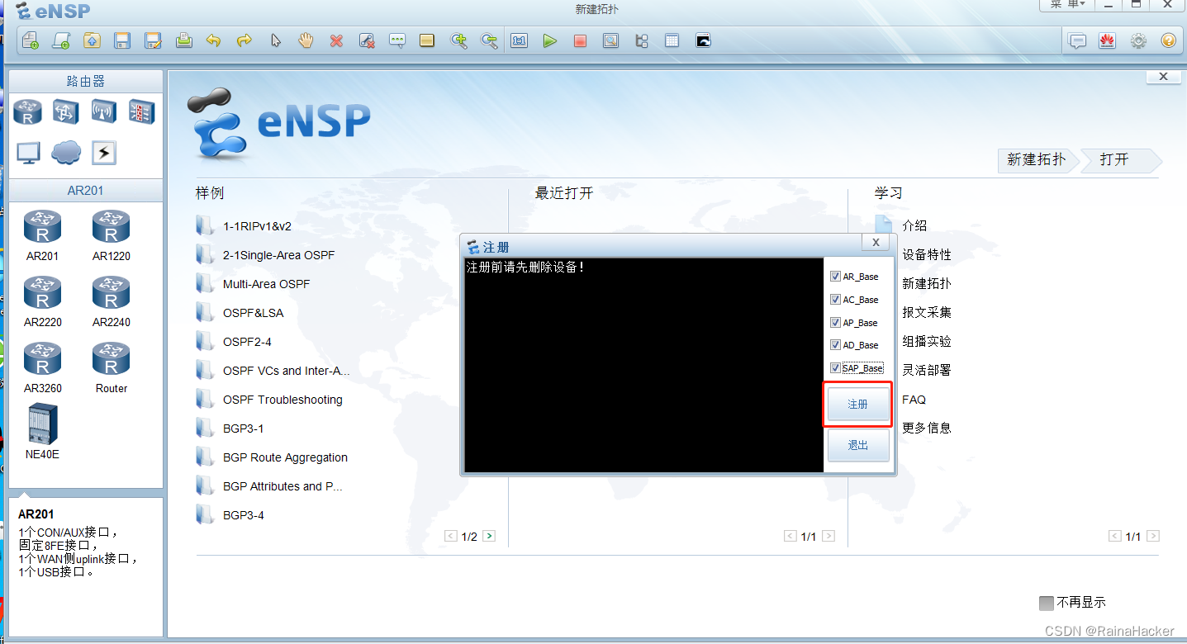Go to previous page of sample list
The width and height of the screenshot is (1187, 644).
click(451, 535)
